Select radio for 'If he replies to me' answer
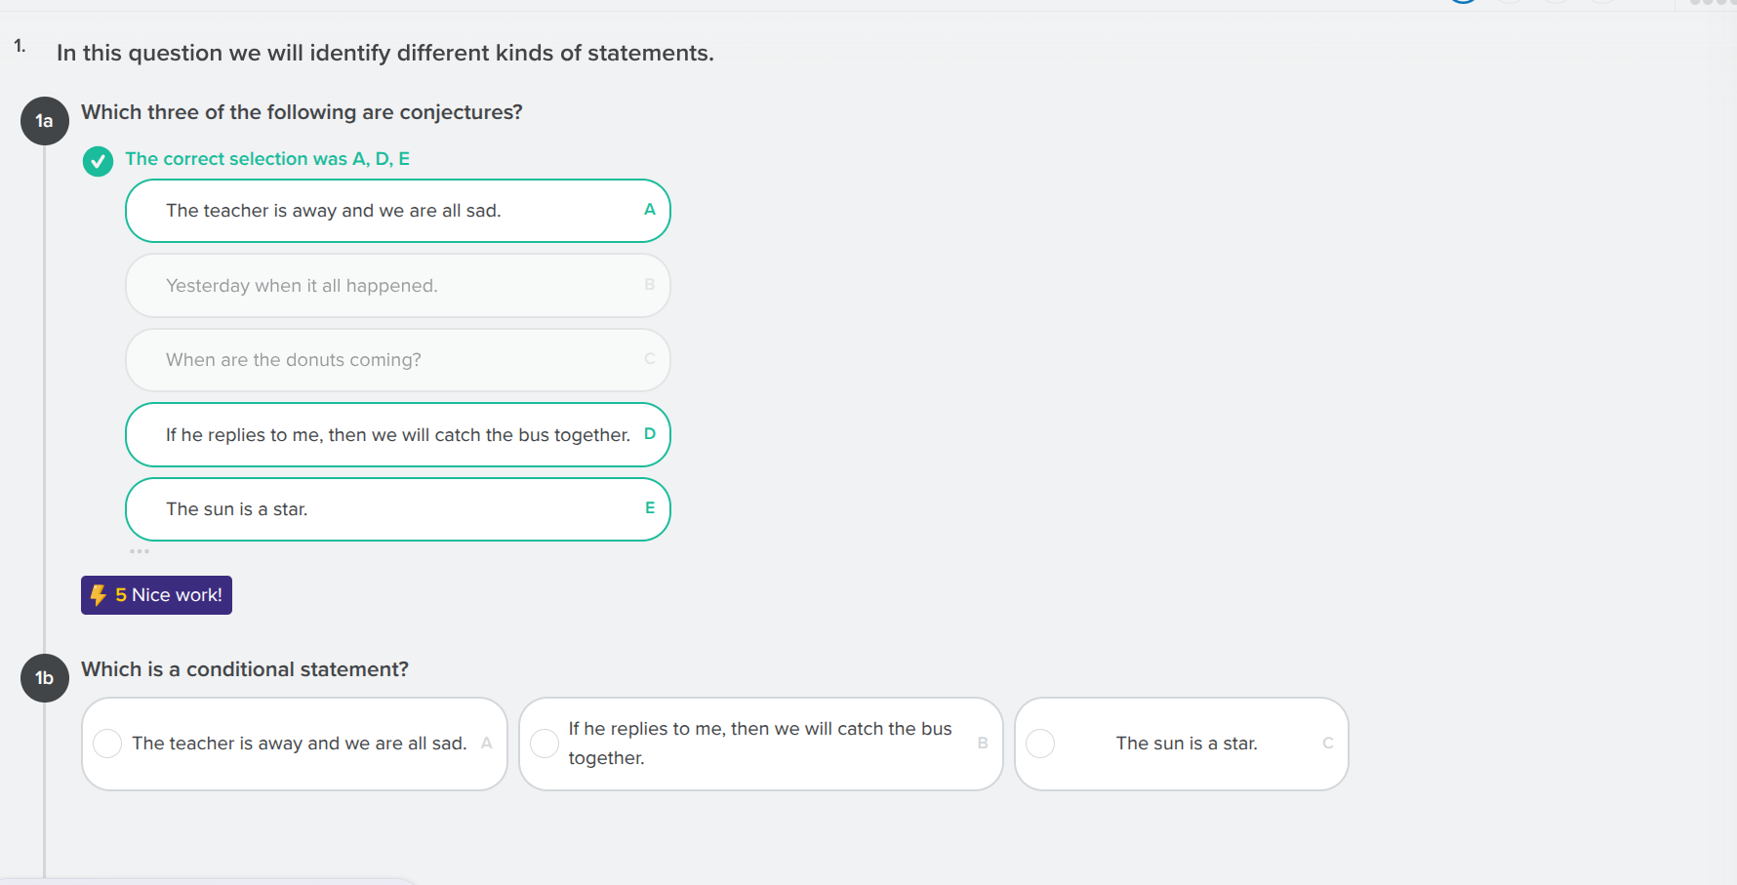Viewport: 1737px width, 885px height. (545, 743)
